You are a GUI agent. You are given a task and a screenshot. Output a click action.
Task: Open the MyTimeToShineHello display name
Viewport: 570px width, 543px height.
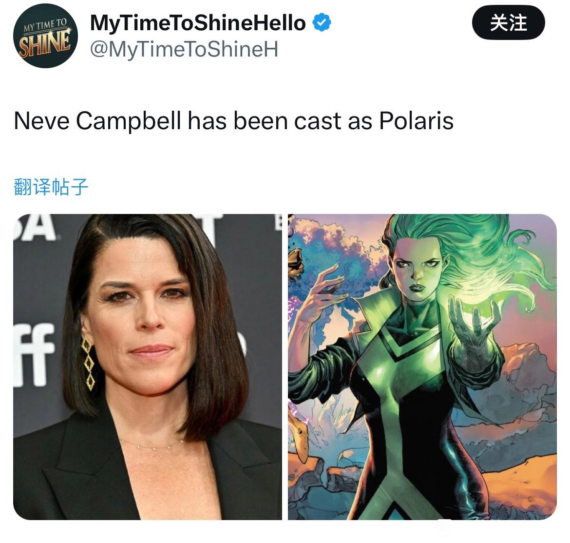coord(198,23)
